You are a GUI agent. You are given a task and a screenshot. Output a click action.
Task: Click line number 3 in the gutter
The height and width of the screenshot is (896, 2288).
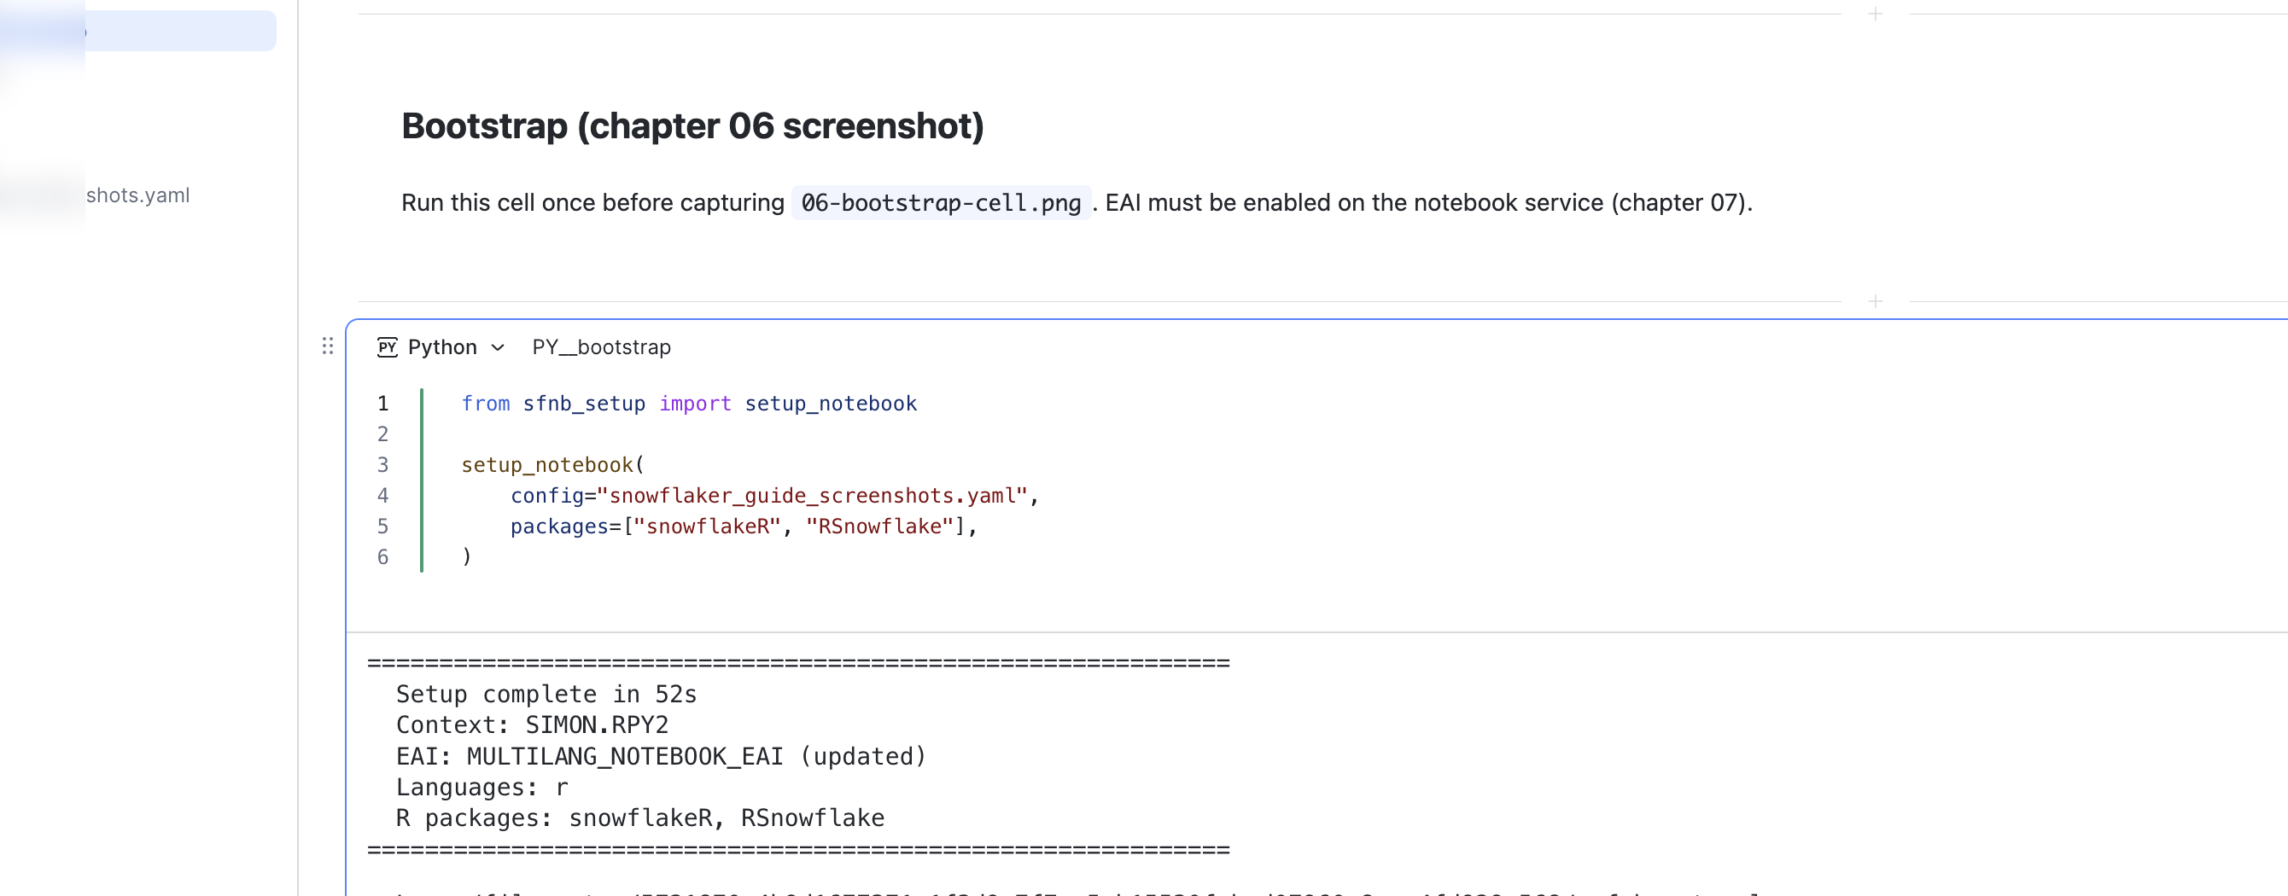(382, 464)
